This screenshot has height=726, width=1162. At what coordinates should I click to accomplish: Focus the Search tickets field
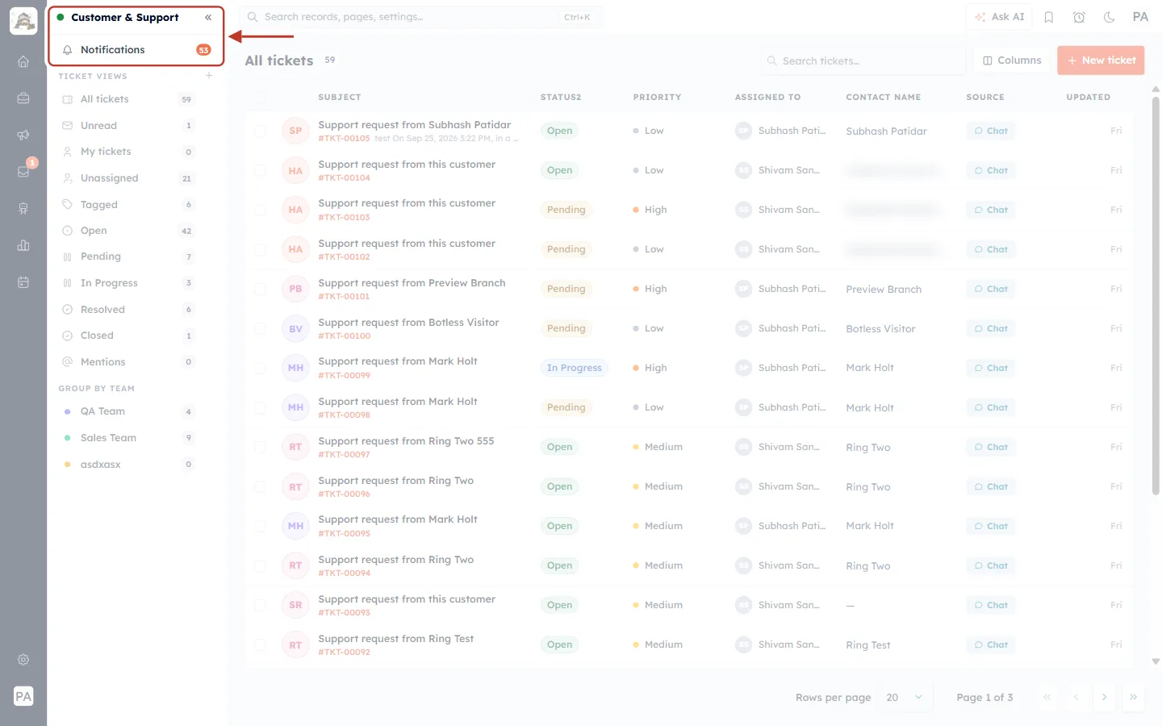tap(862, 60)
